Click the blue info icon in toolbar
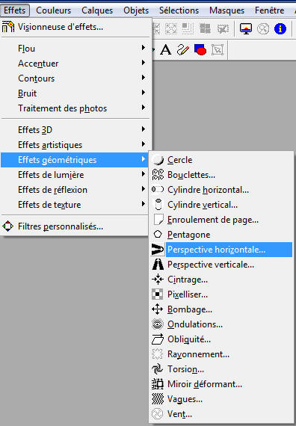Screen dimensions: 296x426 point(280,28)
